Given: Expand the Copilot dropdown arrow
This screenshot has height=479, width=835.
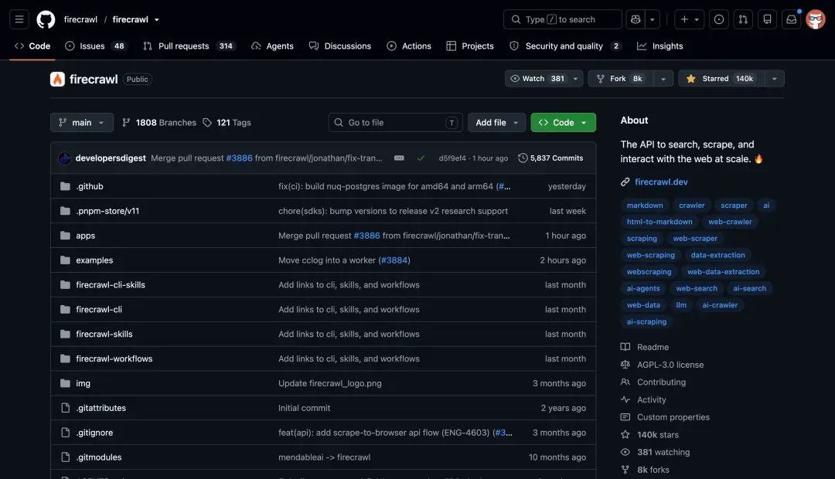Looking at the screenshot, I should point(653,19).
